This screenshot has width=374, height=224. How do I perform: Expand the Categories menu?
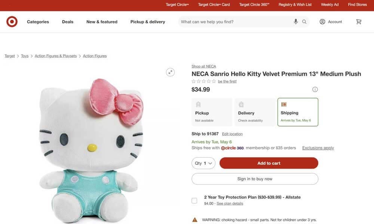38,22
